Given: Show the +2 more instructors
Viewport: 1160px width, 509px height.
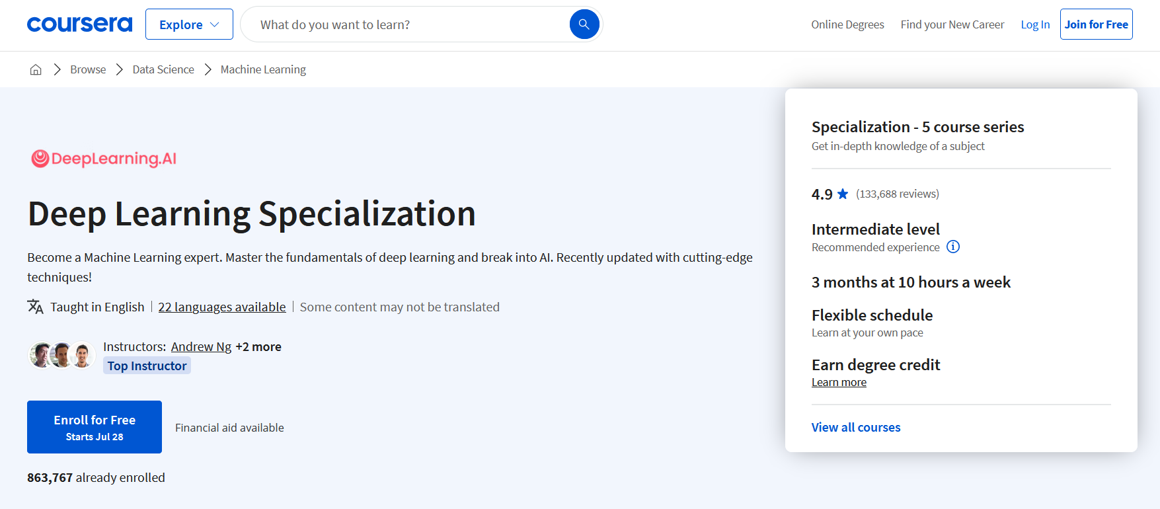Looking at the screenshot, I should pyautogui.click(x=258, y=346).
